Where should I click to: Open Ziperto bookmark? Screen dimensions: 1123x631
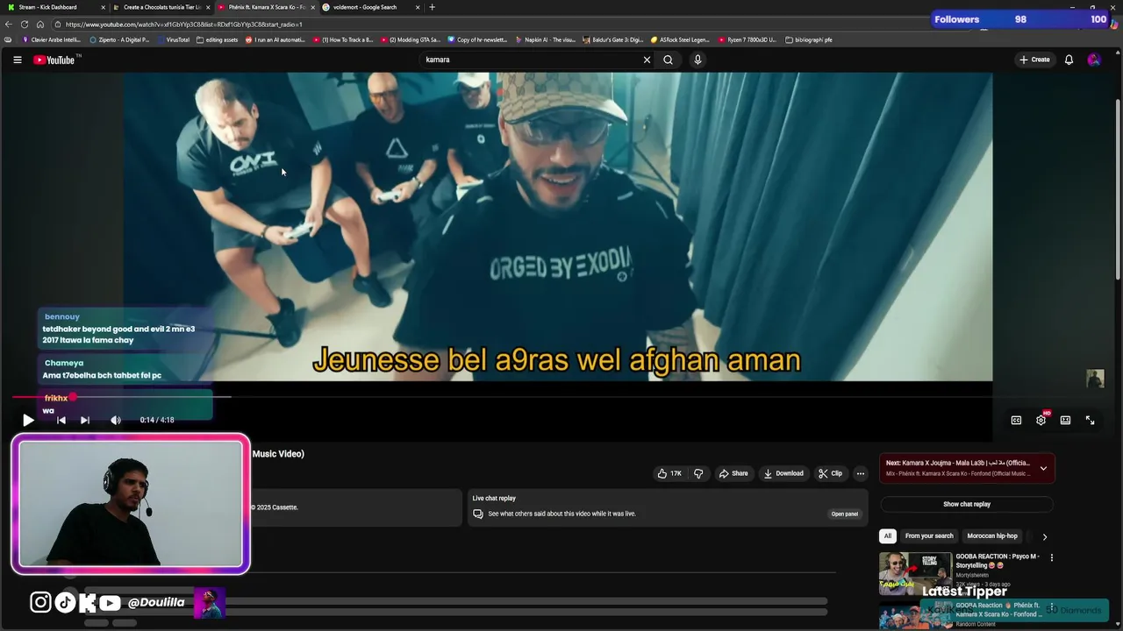(x=120, y=39)
